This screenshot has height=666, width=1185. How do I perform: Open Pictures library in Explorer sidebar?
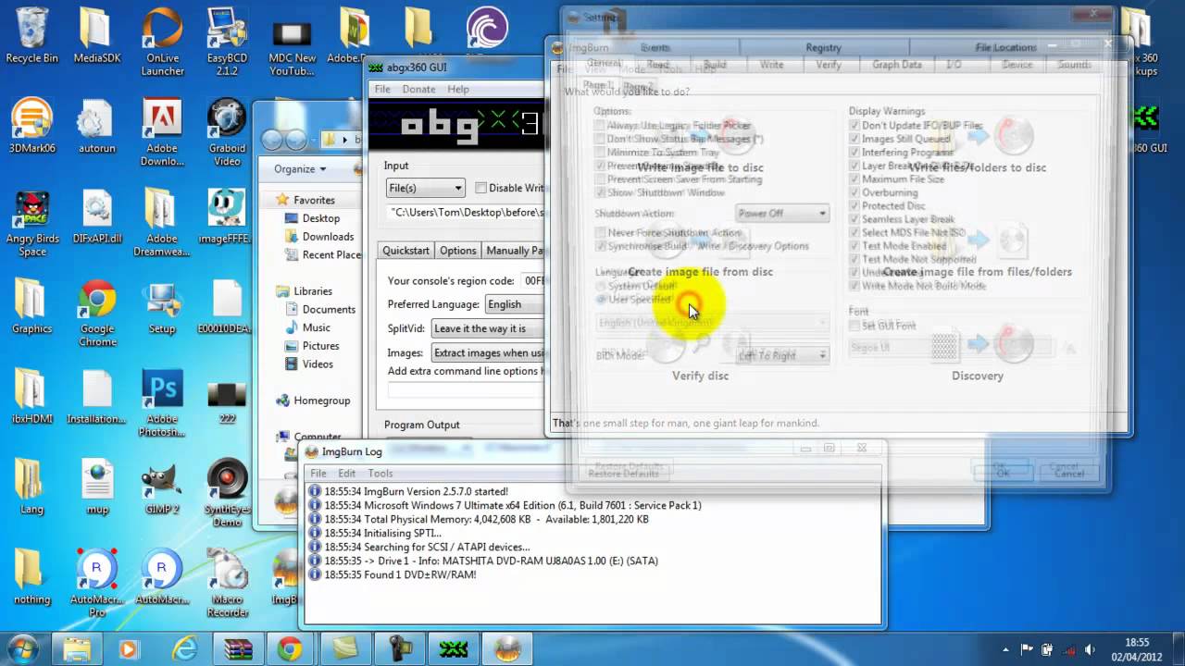(x=320, y=346)
